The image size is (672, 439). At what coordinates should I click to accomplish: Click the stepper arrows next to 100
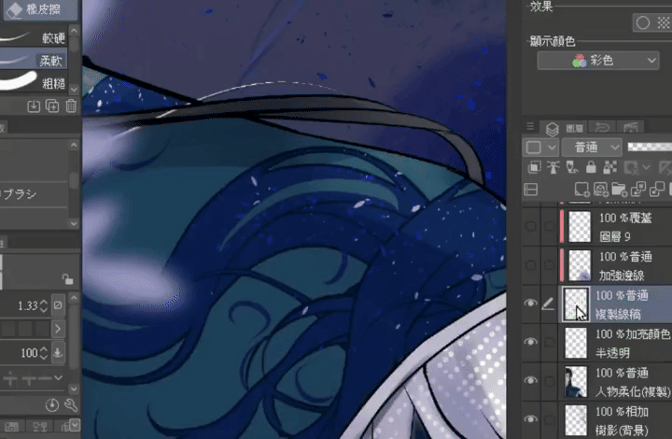(x=43, y=353)
